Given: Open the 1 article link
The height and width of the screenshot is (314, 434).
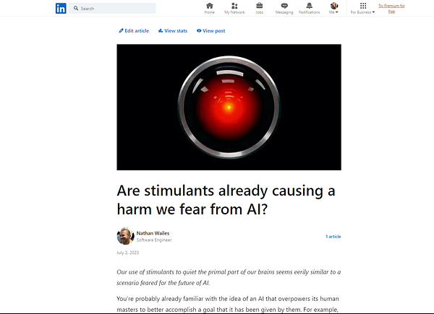Looking at the screenshot, I should pyautogui.click(x=333, y=236).
